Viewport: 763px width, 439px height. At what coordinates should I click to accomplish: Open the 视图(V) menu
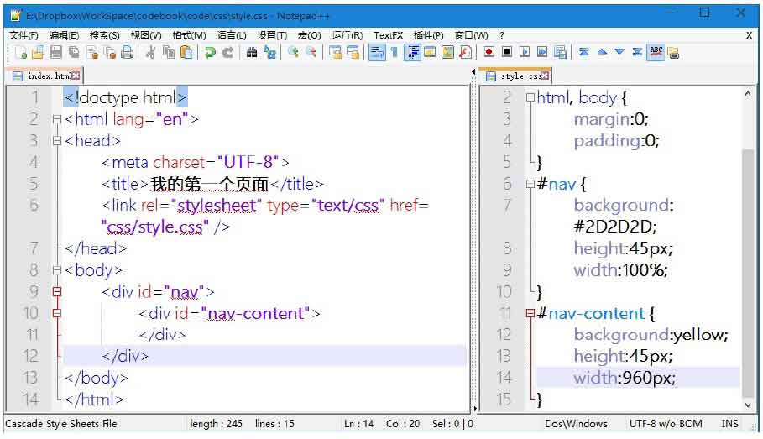[x=146, y=35]
